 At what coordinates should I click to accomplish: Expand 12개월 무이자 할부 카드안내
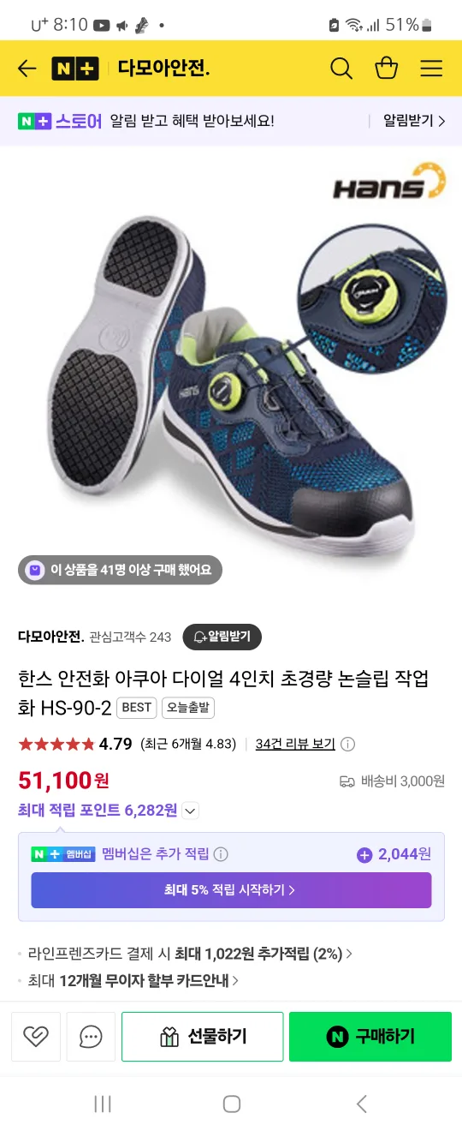[133, 980]
